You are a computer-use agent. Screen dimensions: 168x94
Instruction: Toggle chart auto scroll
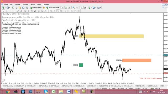tap(82, 8)
